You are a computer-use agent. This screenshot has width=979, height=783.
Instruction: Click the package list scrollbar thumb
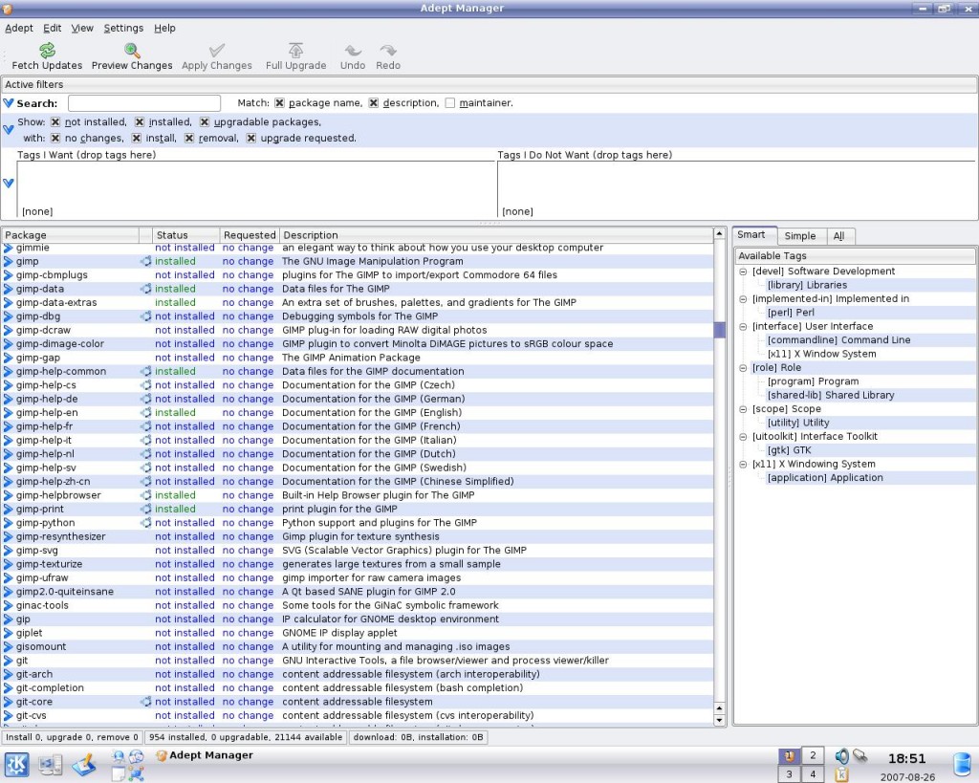point(719,330)
